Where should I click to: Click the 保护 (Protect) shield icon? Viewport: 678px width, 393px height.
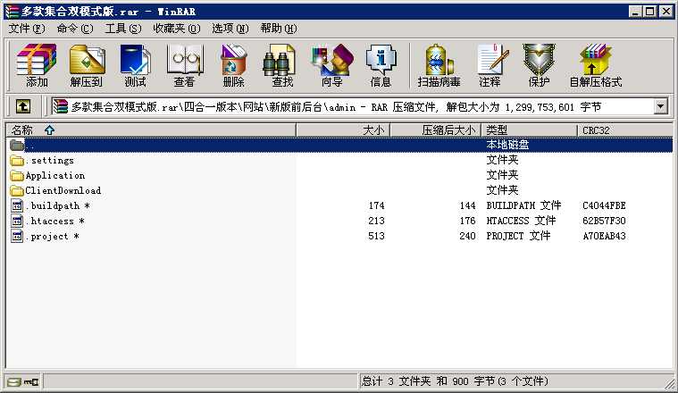(x=539, y=65)
